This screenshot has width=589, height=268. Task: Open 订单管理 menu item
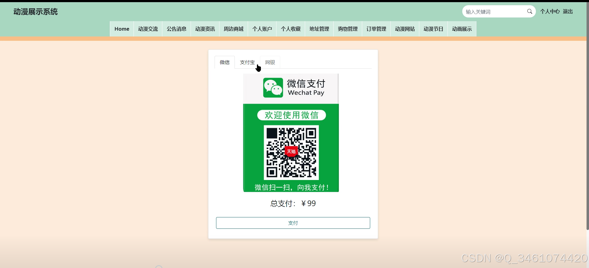pos(376,29)
